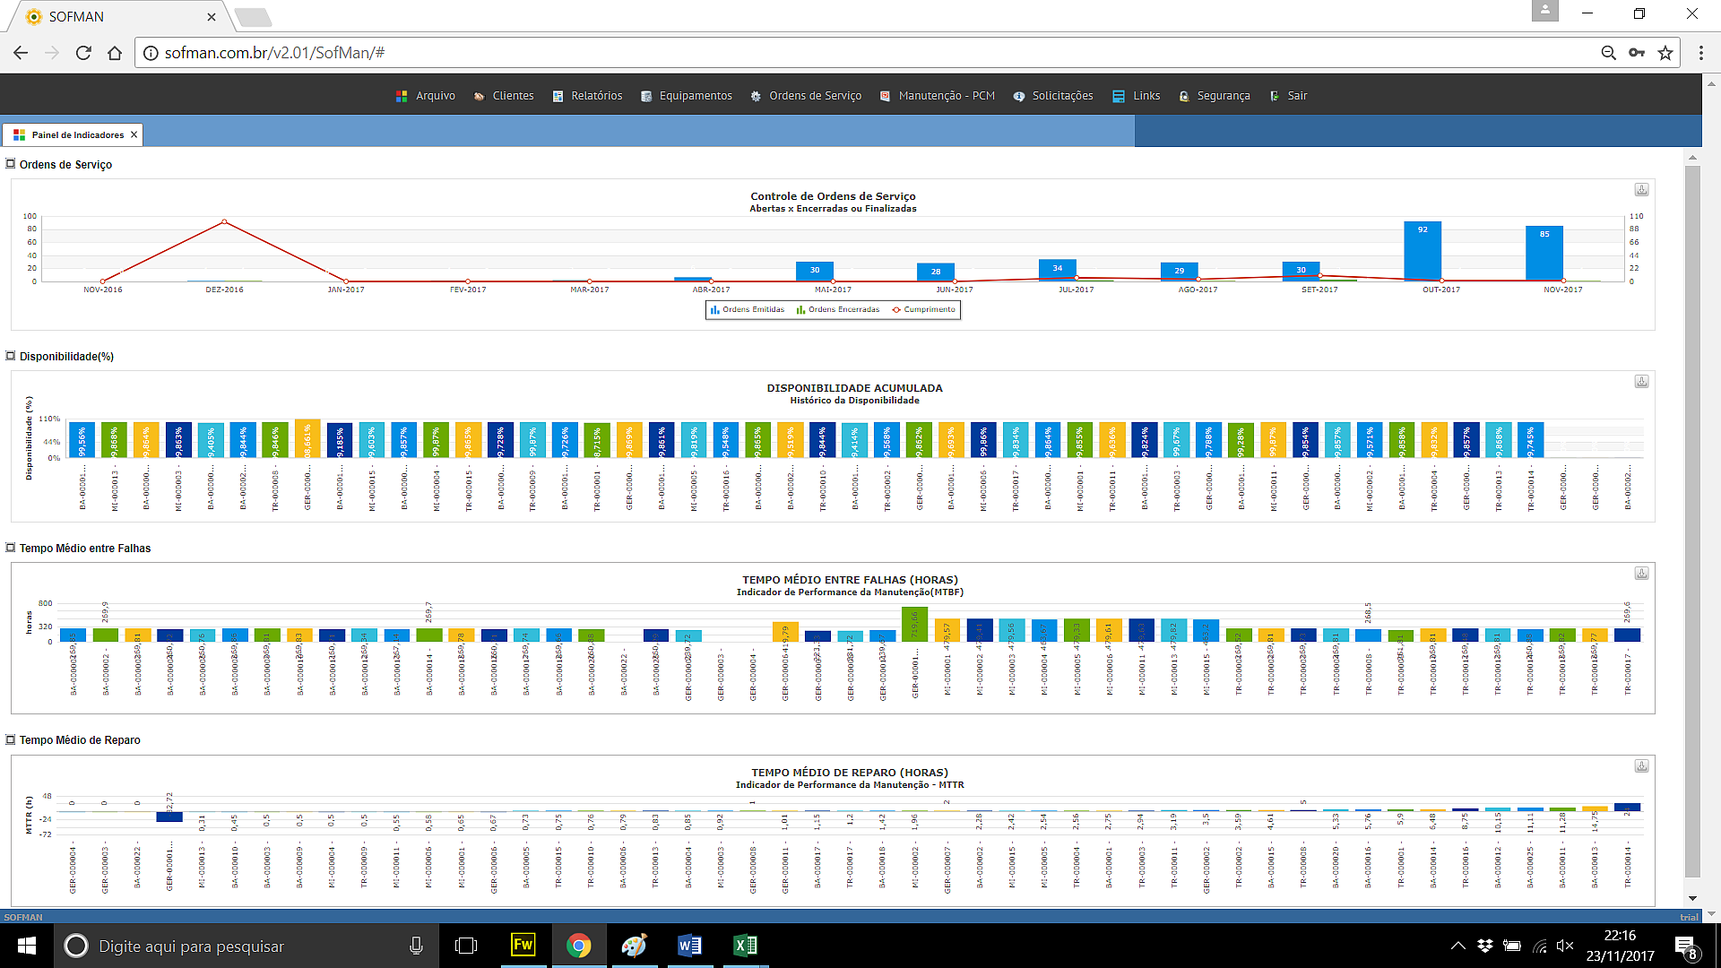Click the Relatórios menu item

pyautogui.click(x=593, y=96)
